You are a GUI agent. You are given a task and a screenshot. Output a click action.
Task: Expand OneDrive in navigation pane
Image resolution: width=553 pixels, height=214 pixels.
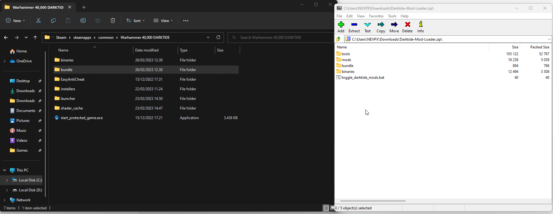coord(4,61)
